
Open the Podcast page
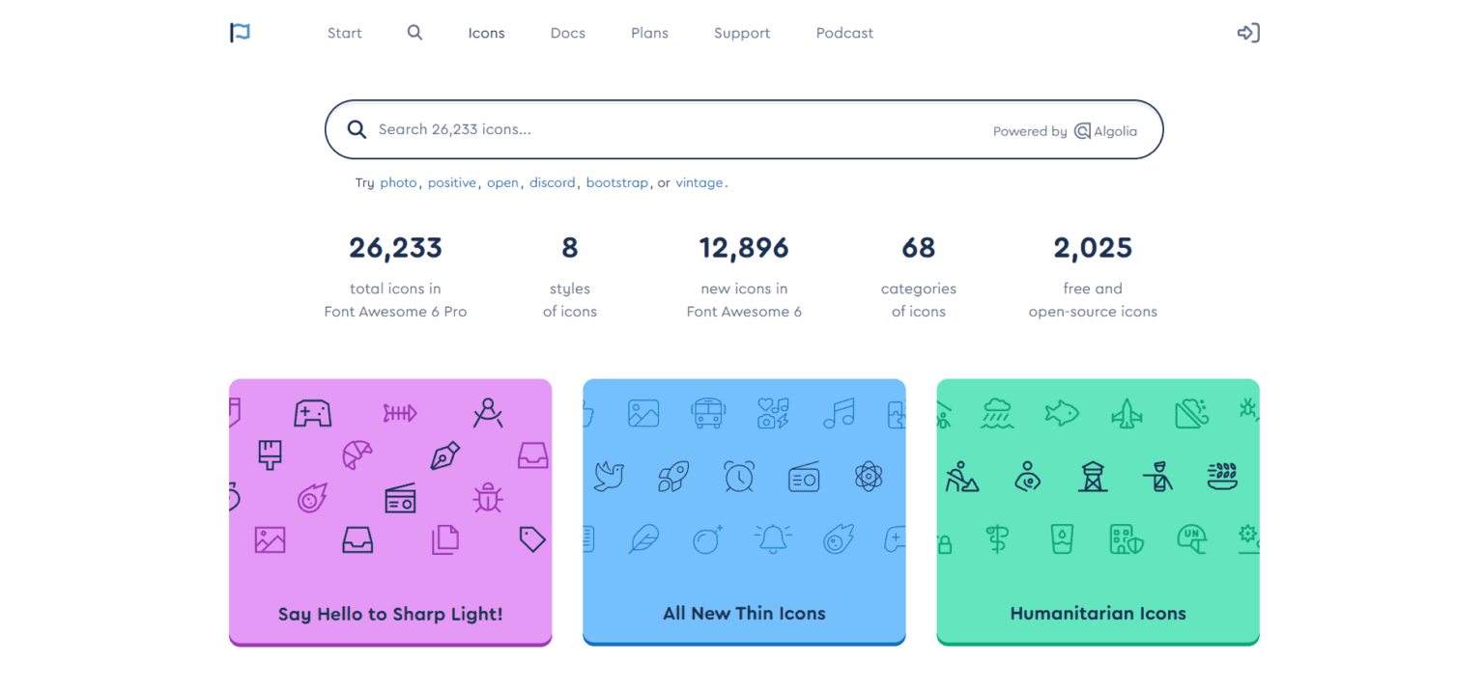pos(843,32)
